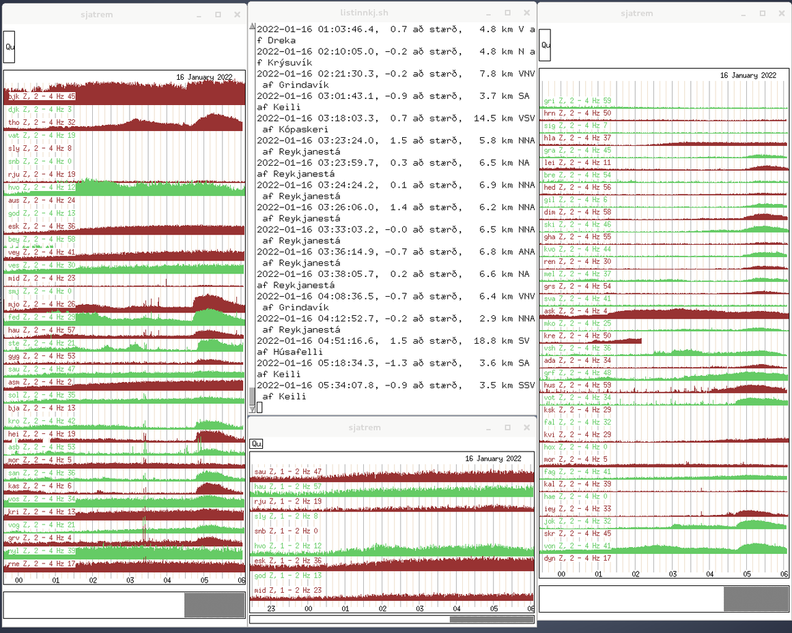This screenshot has height=633, width=792.
Task: Click horizontal scrollbar thumb under 1 - 2 Hz plot
Action: [x=491, y=620]
